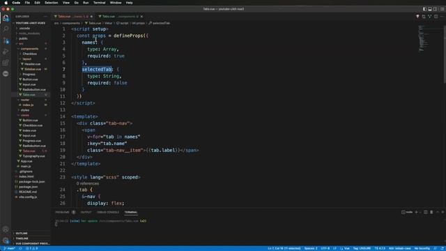Switch to the second Tabs.vue editor tab

pos(118,17)
